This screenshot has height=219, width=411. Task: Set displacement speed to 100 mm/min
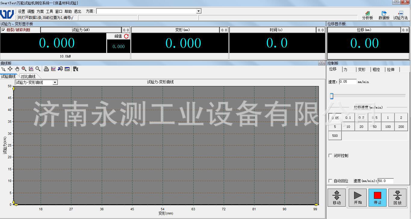click(x=388, y=127)
